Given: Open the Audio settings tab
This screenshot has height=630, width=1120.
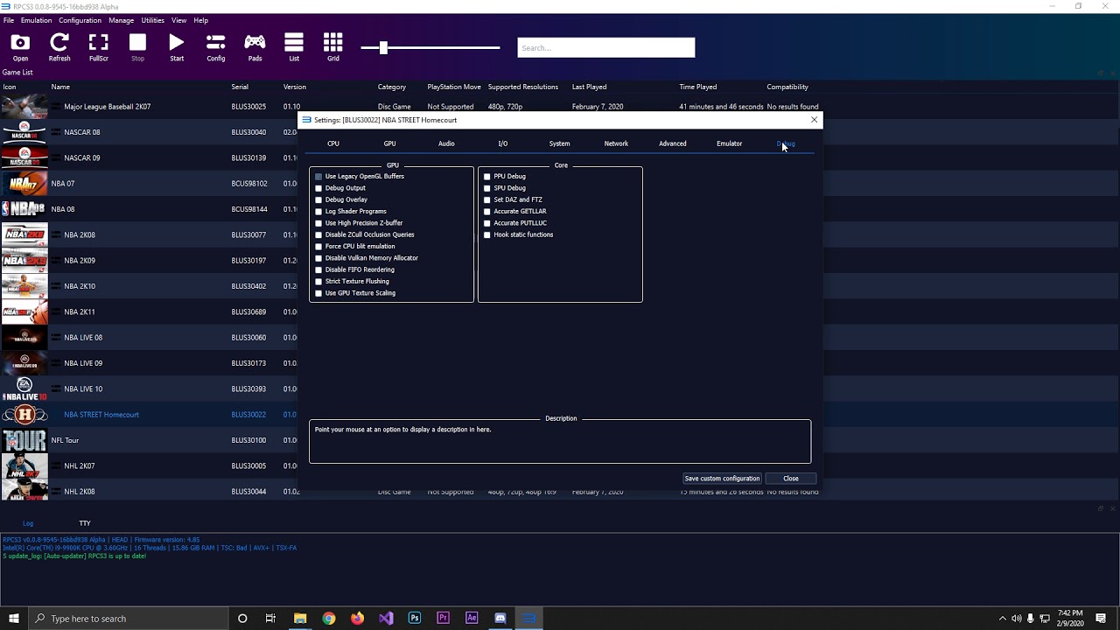Looking at the screenshot, I should coord(446,143).
